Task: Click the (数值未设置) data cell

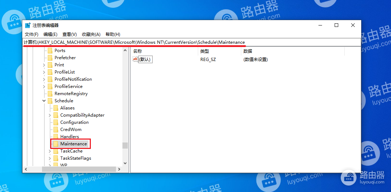Action: tap(256, 60)
